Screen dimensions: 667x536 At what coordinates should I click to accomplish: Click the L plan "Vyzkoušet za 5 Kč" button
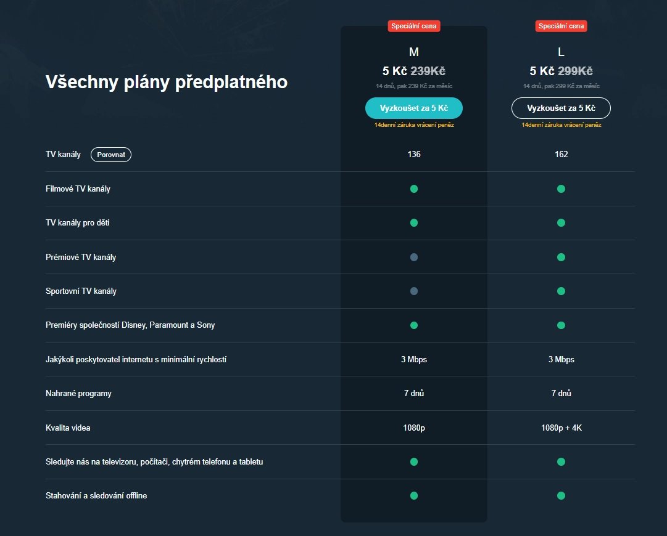[561, 108]
